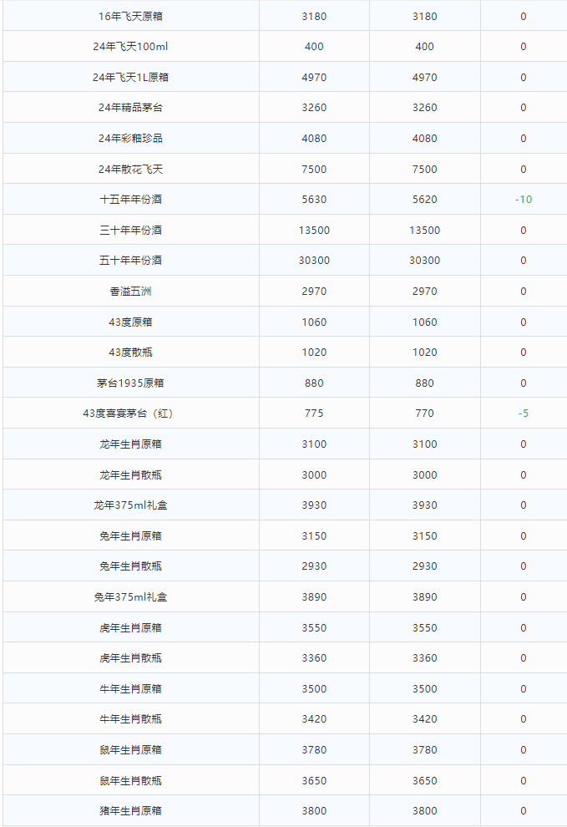Click the green -5 change value

click(x=524, y=413)
